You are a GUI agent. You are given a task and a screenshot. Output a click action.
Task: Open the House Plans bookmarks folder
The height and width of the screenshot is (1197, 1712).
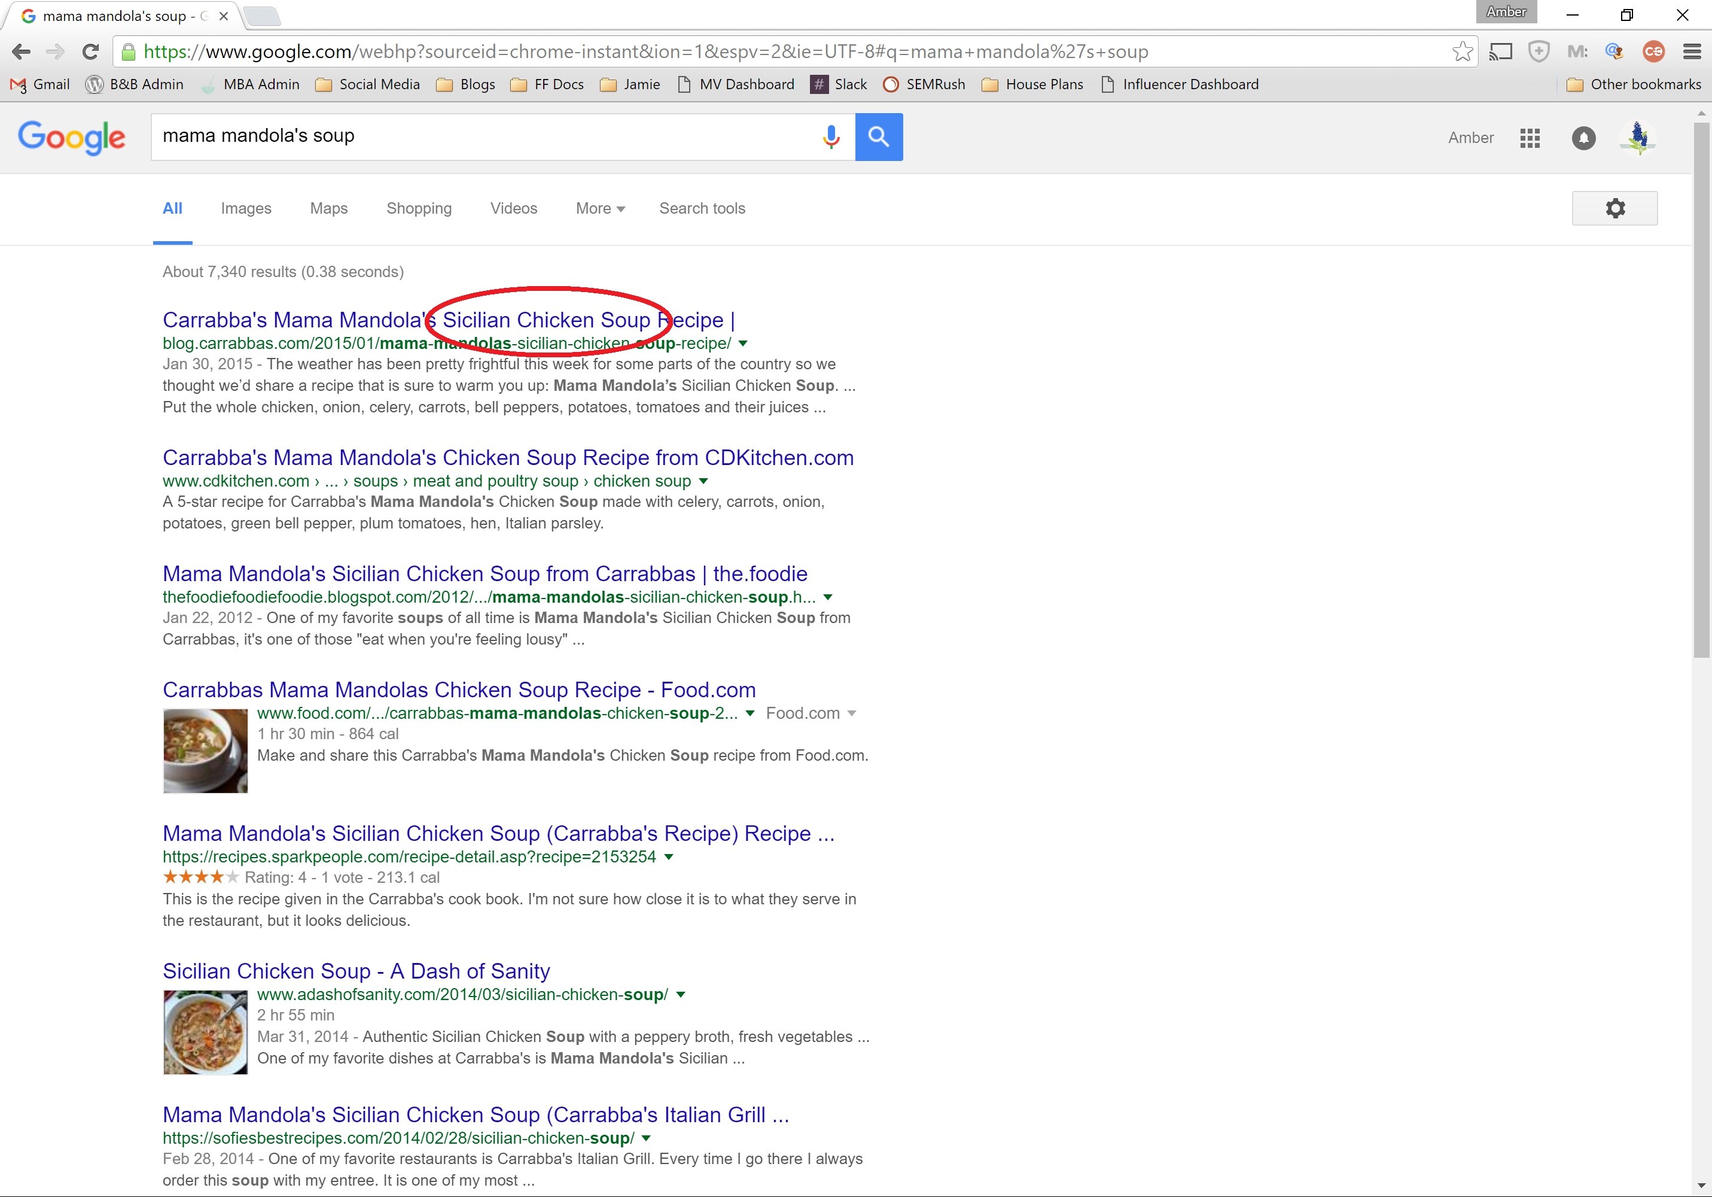click(1032, 84)
